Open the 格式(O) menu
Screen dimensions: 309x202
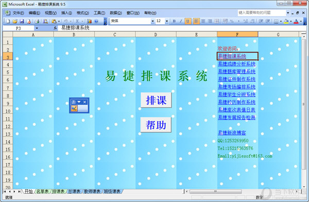pos(83,13)
